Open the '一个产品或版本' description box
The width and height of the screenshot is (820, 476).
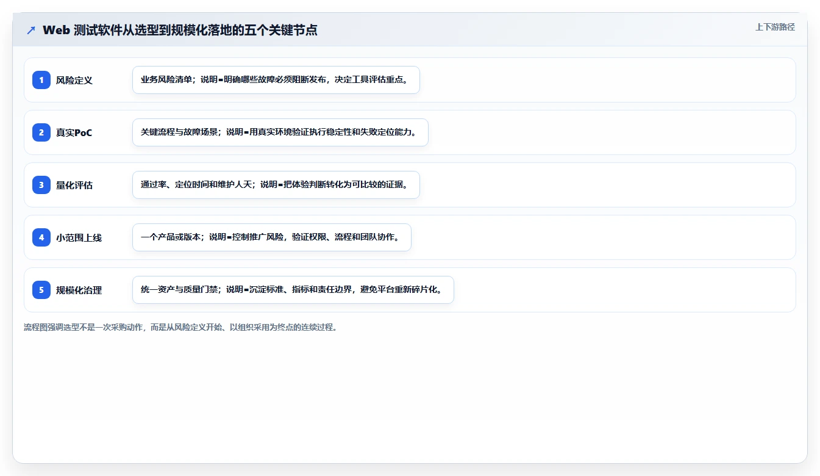tap(272, 237)
